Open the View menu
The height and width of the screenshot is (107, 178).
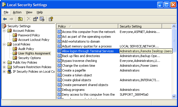29,12
